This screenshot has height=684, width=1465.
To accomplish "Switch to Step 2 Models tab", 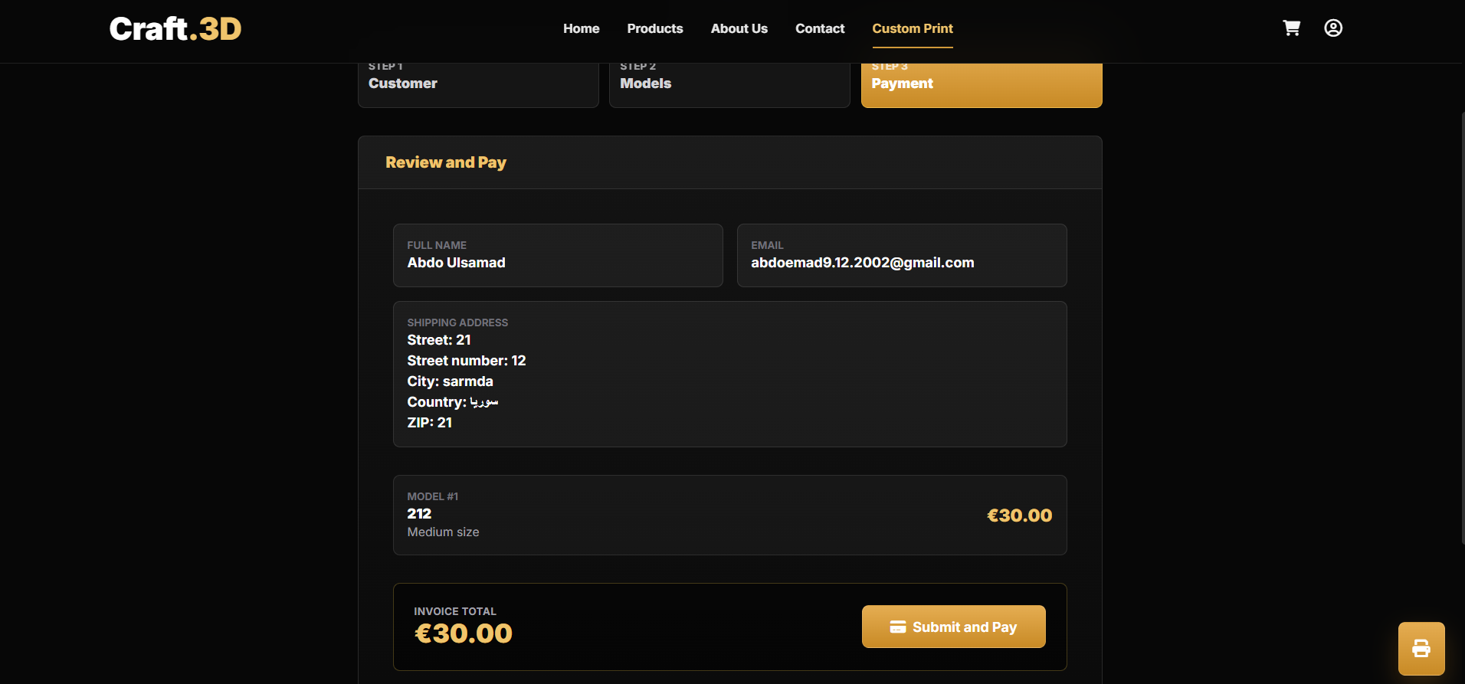I will pos(729,85).
